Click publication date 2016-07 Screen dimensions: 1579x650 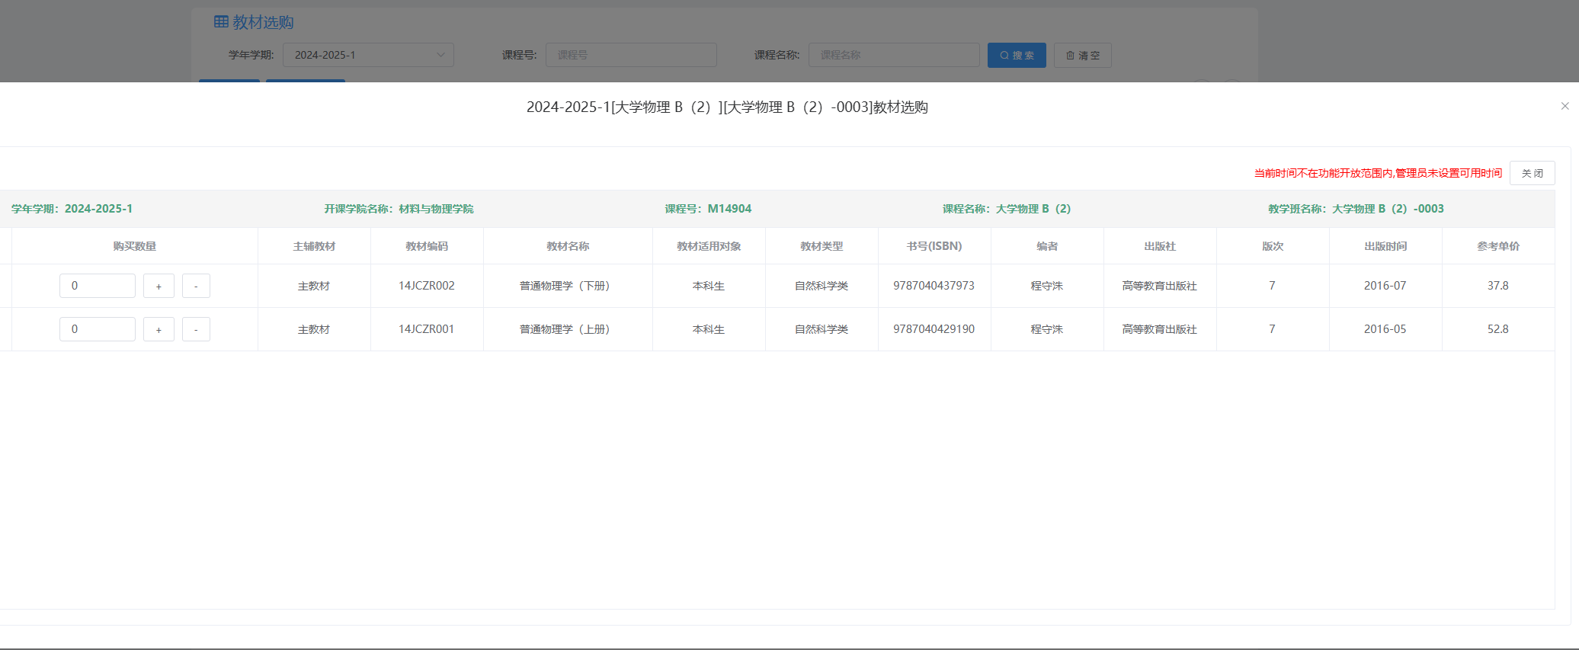tap(1385, 286)
